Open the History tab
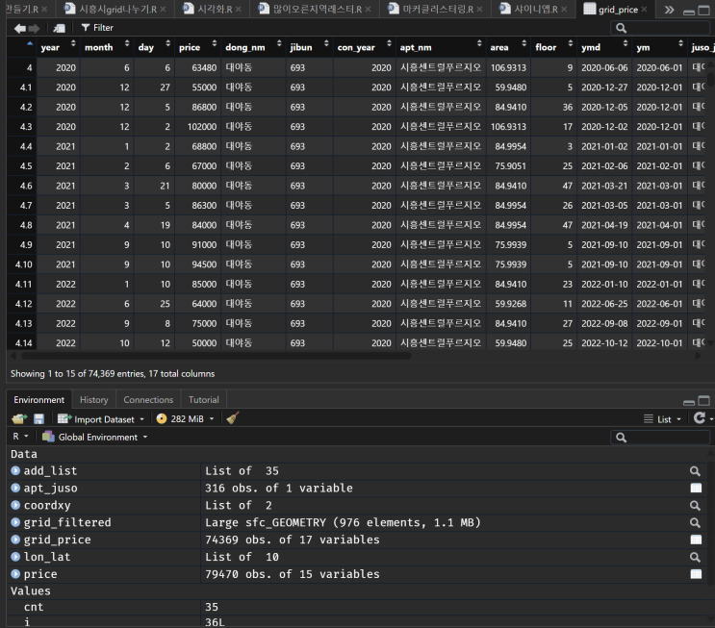715x628 pixels. (94, 400)
